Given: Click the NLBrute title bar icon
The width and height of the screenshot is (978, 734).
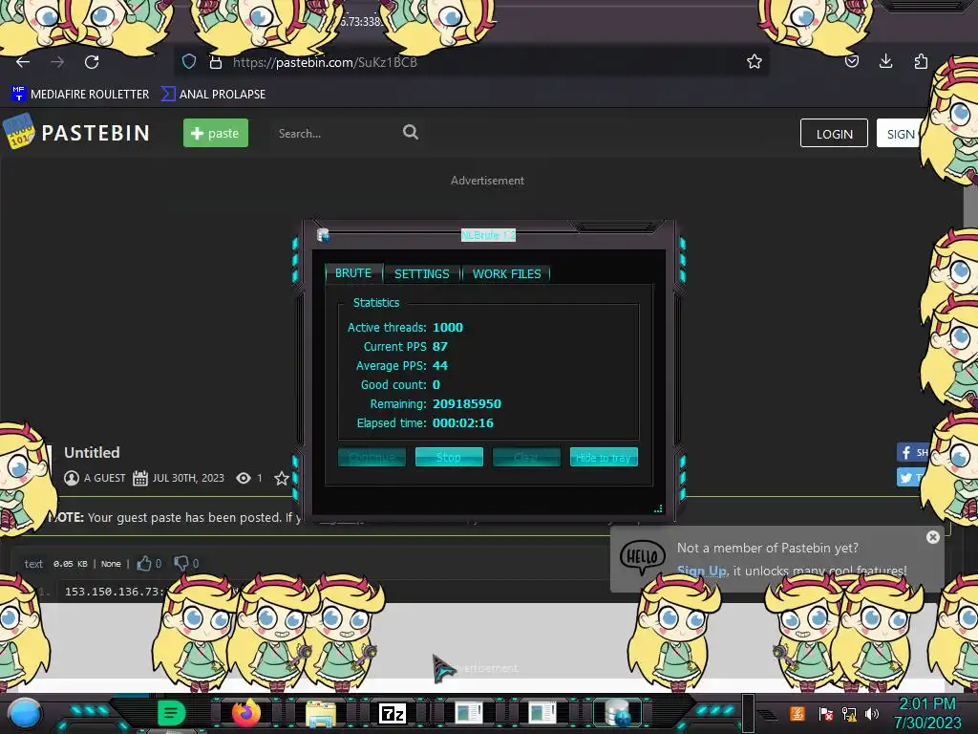Looking at the screenshot, I should (323, 235).
